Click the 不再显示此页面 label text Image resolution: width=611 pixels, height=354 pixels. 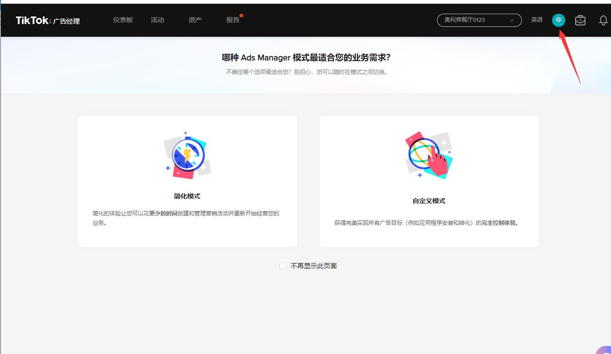click(x=314, y=266)
